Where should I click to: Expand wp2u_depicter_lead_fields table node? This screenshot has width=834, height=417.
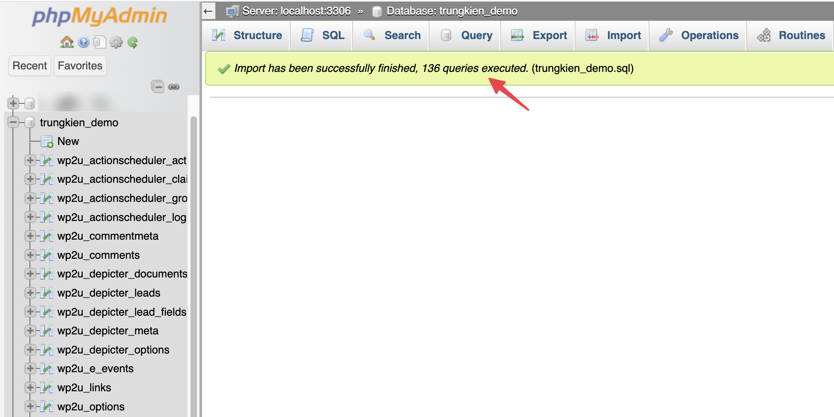[x=30, y=312]
